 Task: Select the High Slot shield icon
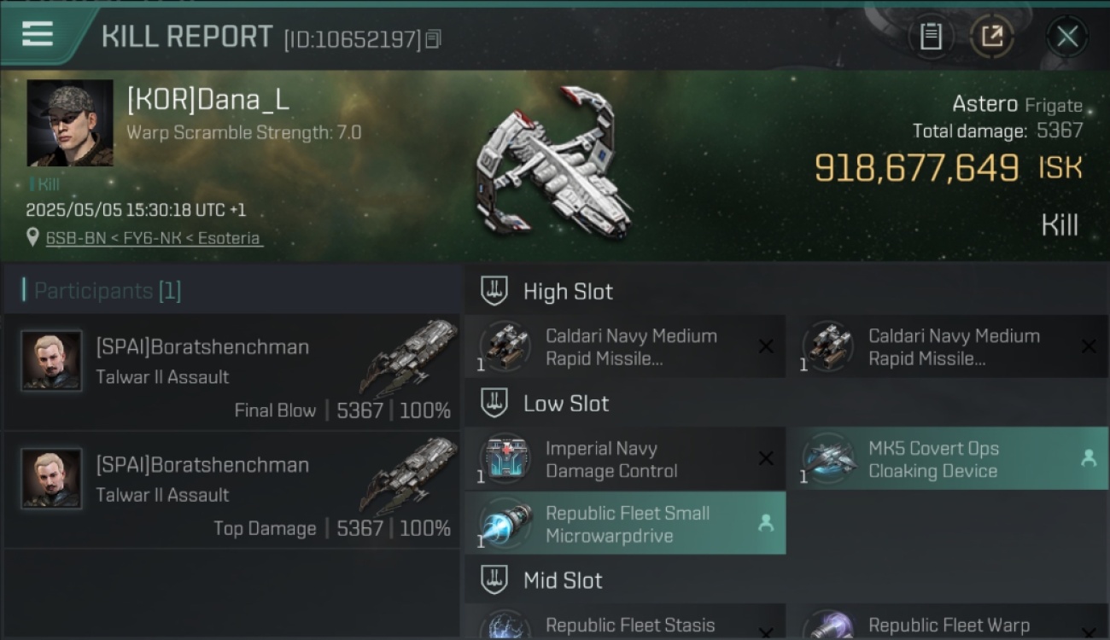pos(494,291)
